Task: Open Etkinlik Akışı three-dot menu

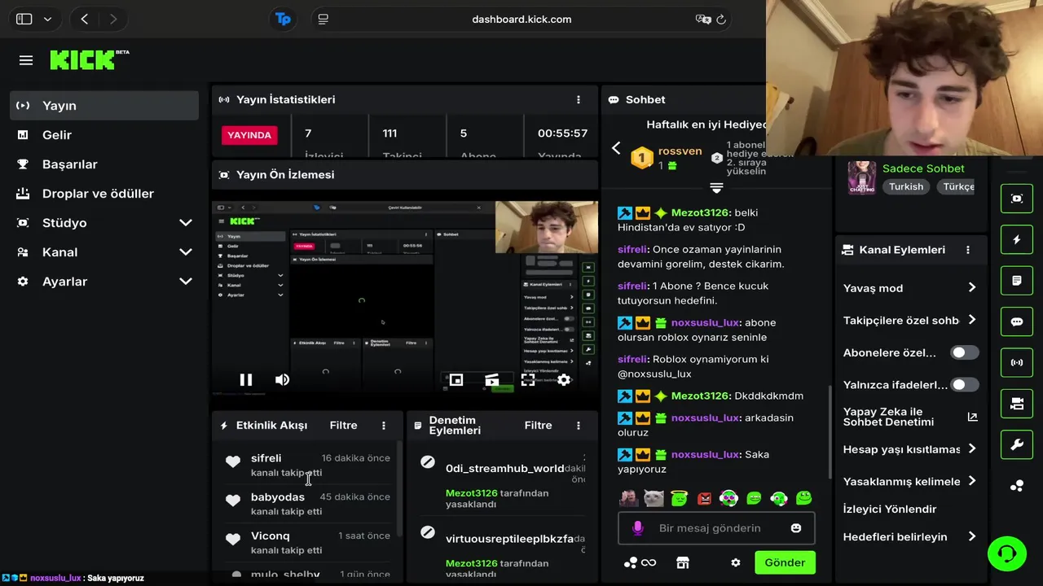Action: (x=384, y=425)
